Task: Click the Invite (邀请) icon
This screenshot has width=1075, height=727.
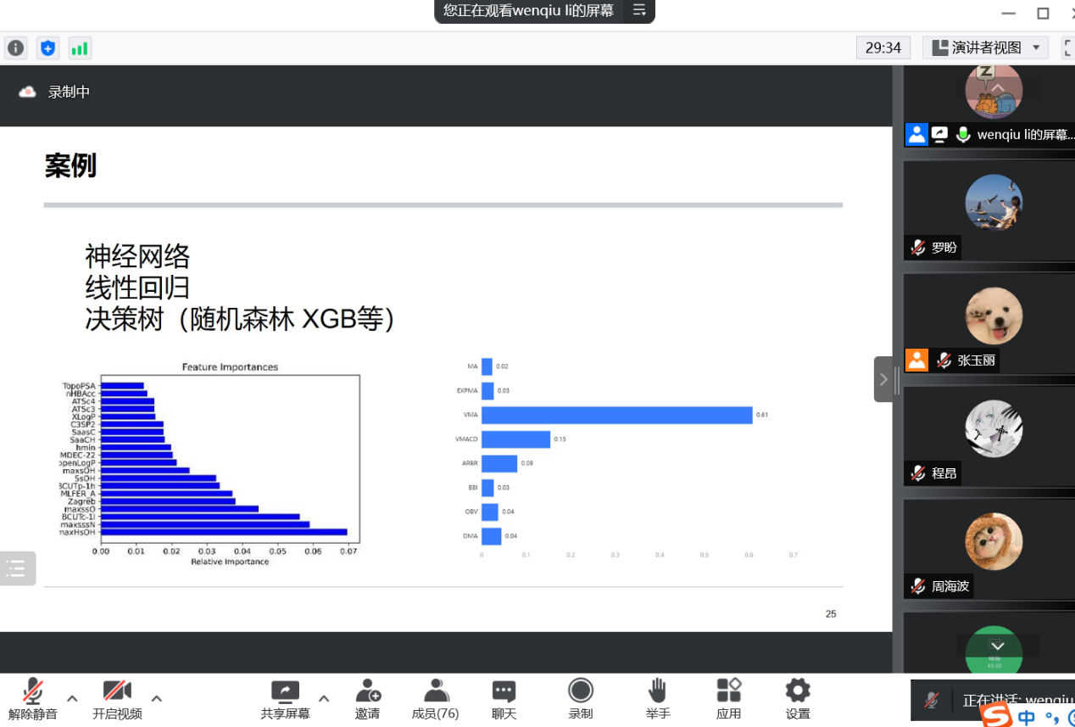Action: pos(367,698)
